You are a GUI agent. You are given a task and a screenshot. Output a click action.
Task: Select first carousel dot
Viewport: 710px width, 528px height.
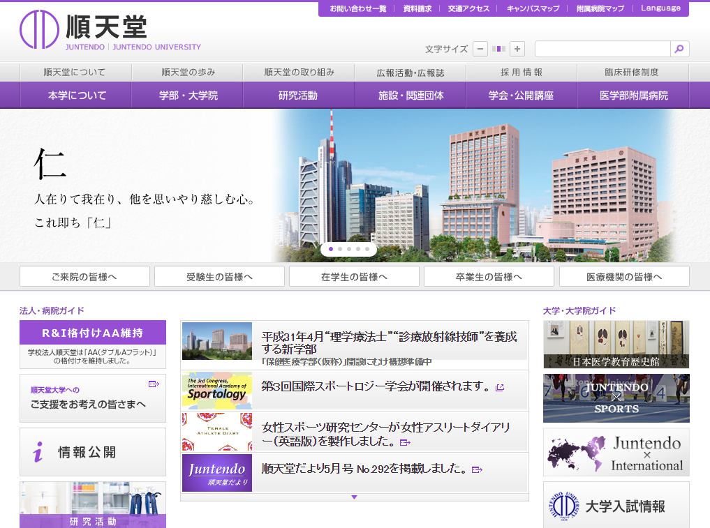coord(331,249)
